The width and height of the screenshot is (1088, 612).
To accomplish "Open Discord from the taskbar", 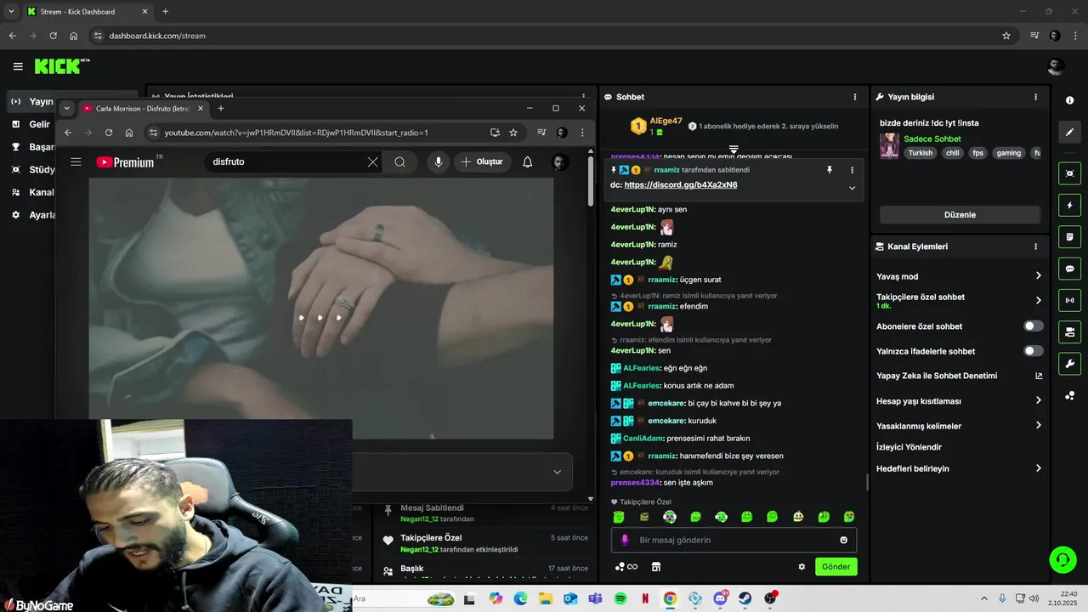I will pyautogui.click(x=721, y=598).
